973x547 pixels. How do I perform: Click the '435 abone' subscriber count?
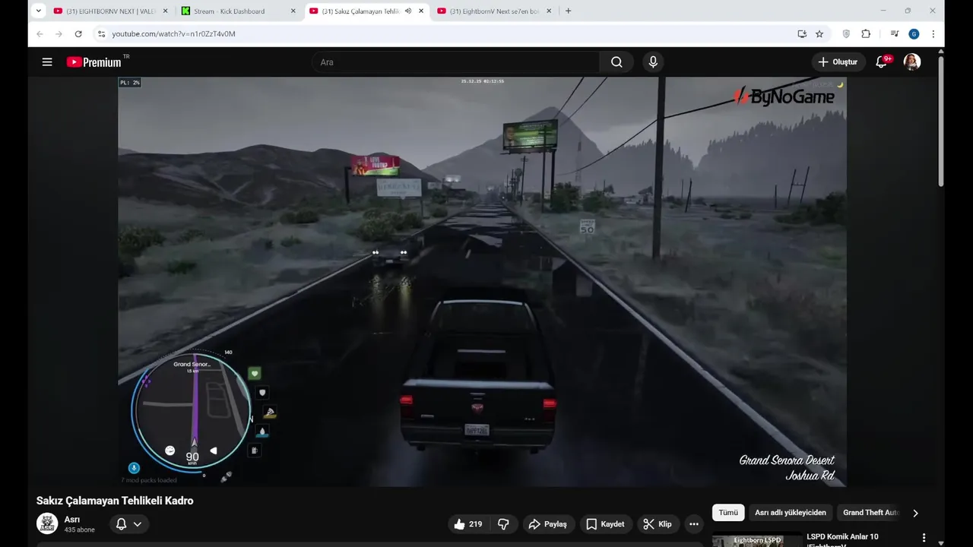coord(80,530)
